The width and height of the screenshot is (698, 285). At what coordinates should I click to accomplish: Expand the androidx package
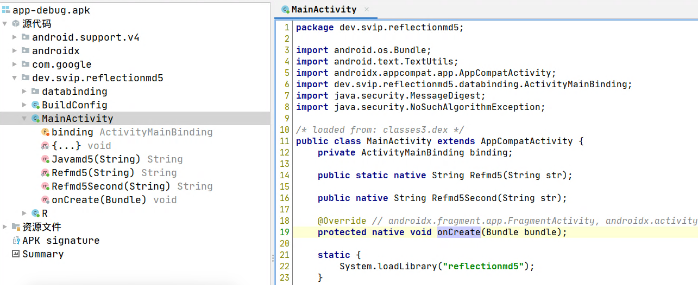coord(15,51)
